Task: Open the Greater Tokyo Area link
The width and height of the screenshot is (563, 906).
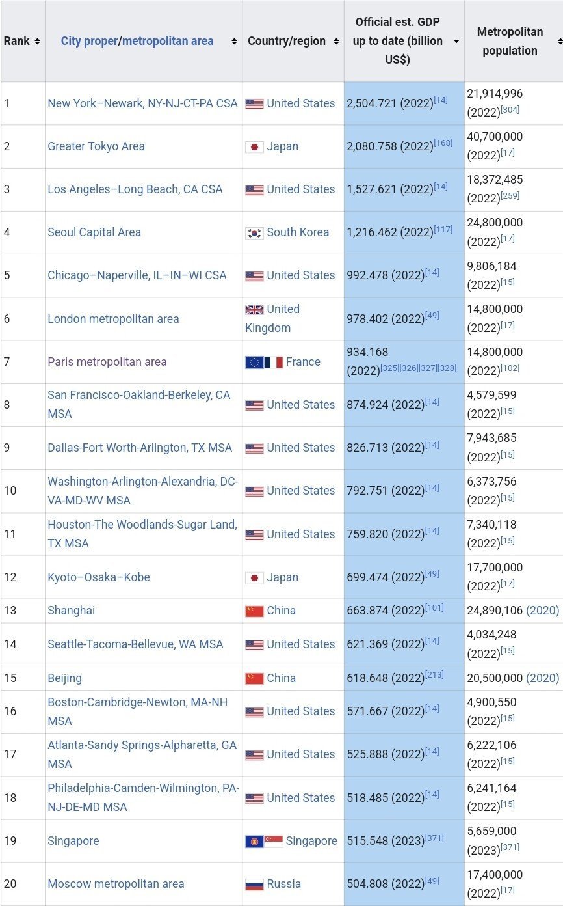Action: pos(96,146)
